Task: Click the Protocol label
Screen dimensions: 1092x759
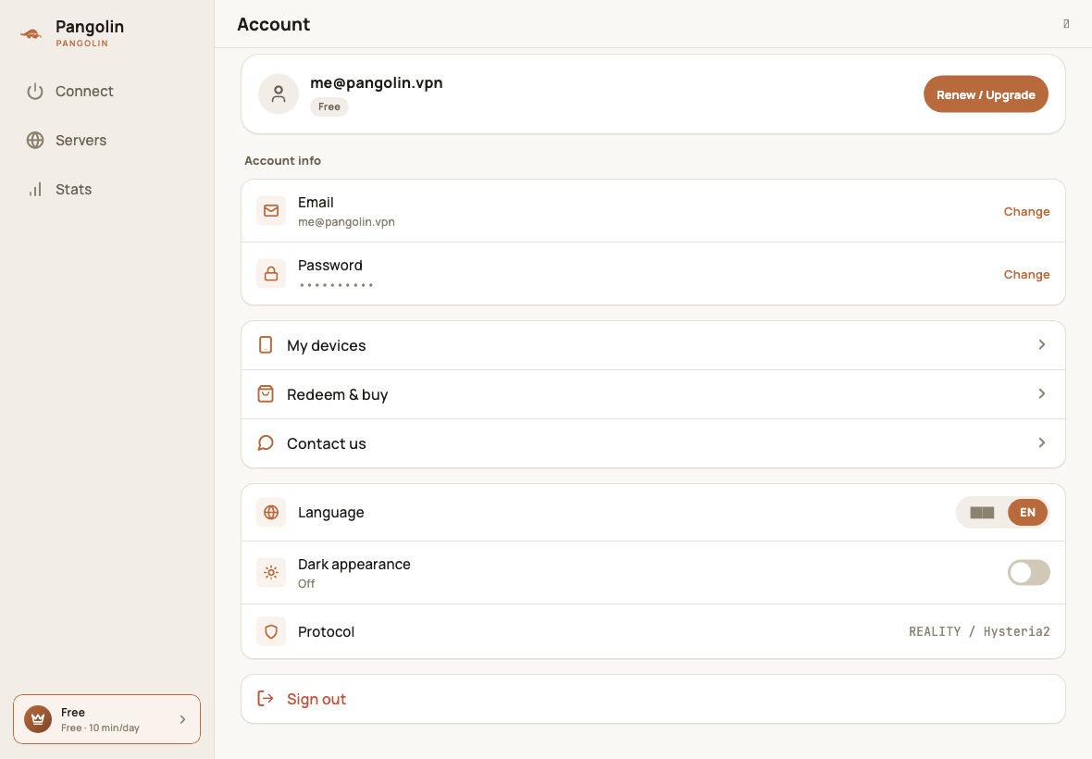Action: click(x=326, y=631)
